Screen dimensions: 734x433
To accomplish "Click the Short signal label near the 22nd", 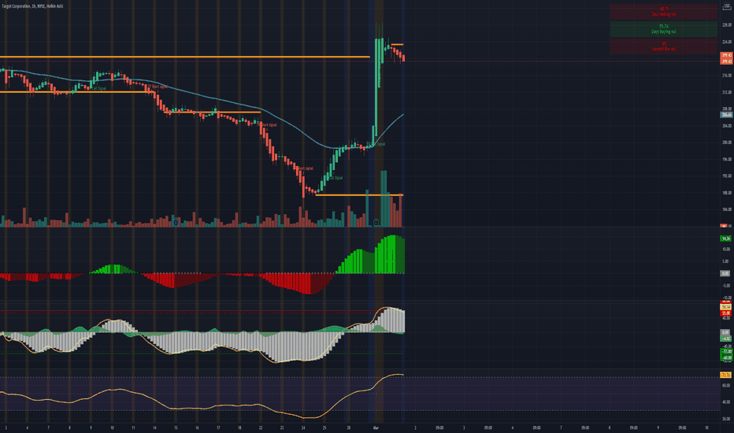I will coord(269,125).
